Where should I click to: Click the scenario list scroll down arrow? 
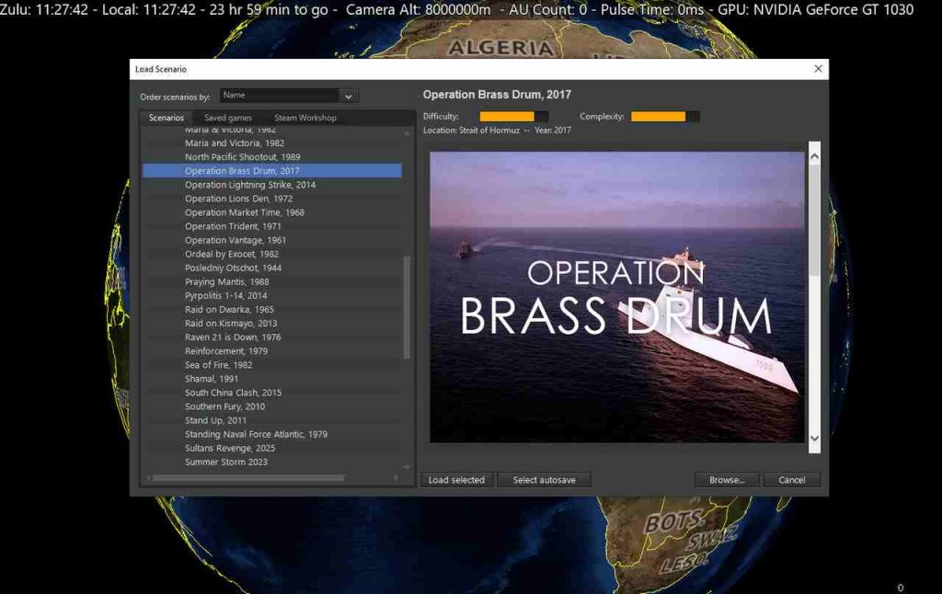(407, 467)
